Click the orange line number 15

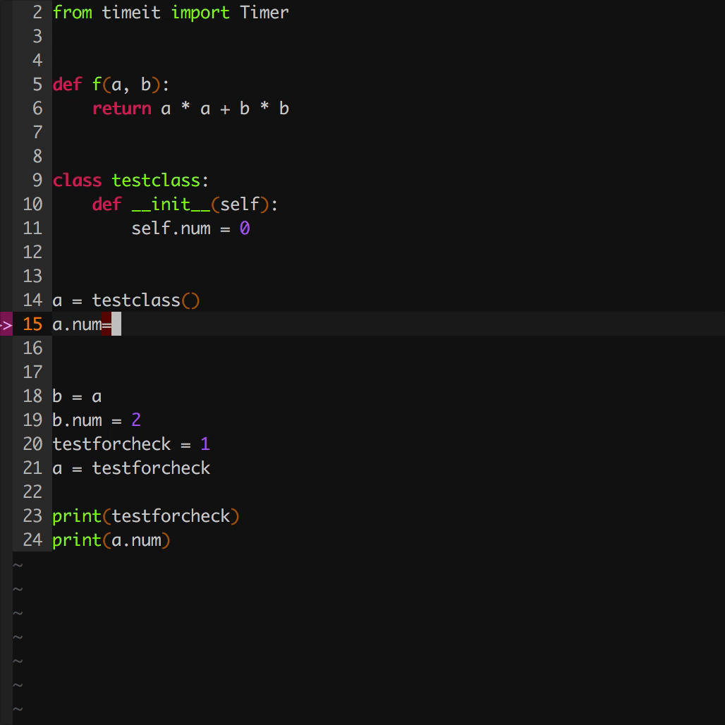tap(32, 324)
